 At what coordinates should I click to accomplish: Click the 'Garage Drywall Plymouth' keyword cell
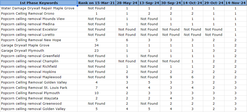(x=23, y=50)
